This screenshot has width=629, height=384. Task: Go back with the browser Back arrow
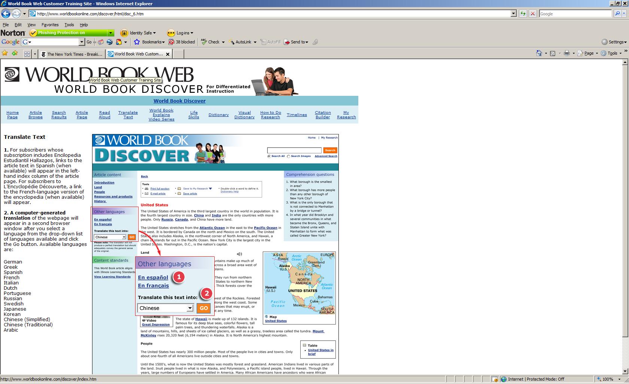point(6,14)
